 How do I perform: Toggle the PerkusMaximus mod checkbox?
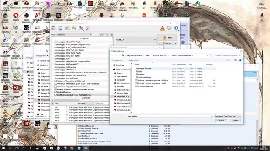[56, 92]
